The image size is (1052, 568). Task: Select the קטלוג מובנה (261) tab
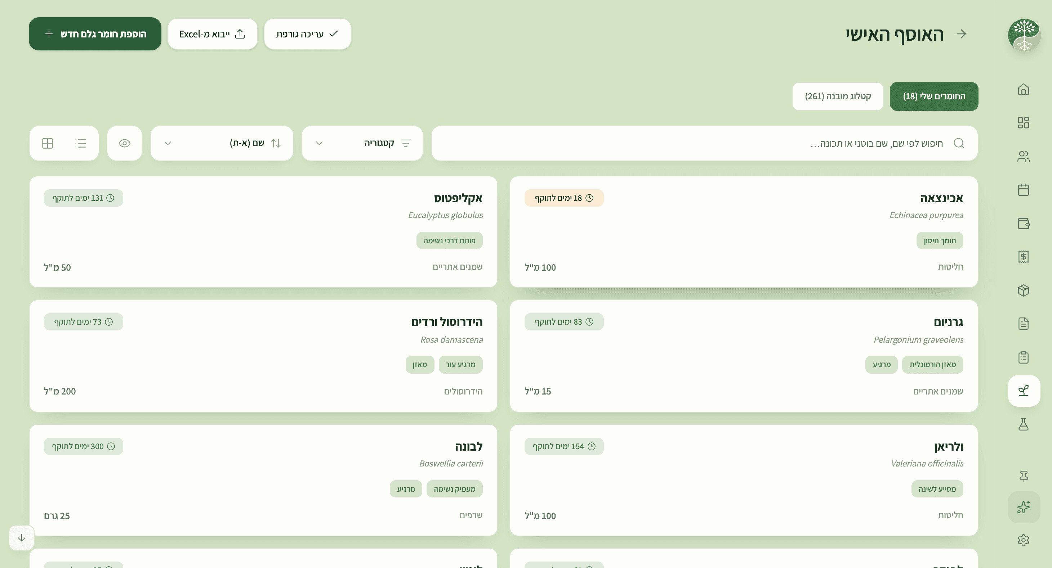[x=838, y=96]
